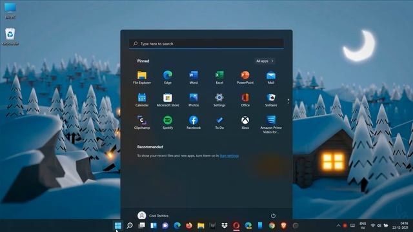Open Widgets from the taskbar
This screenshot has width=413, height=232.
click(x=154, y=226)
